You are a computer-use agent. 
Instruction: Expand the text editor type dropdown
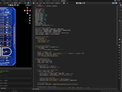34,3
